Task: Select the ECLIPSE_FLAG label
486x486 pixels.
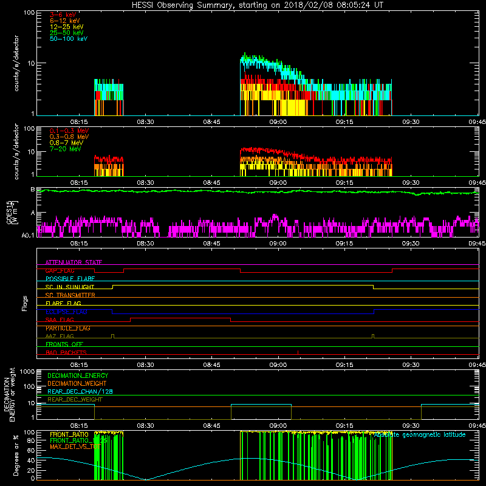Action: 66,312
